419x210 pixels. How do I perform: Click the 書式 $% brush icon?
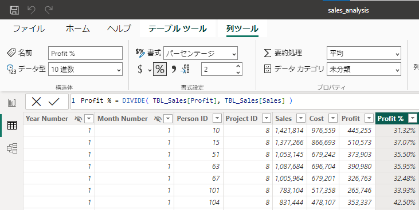(x=140, y=52)
